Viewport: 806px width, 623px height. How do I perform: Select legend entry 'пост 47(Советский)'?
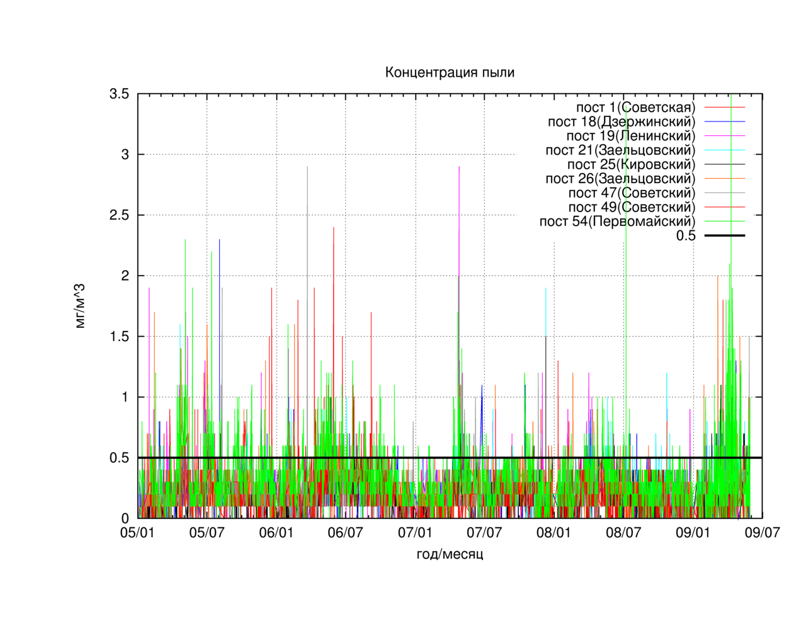coord(657,193)
